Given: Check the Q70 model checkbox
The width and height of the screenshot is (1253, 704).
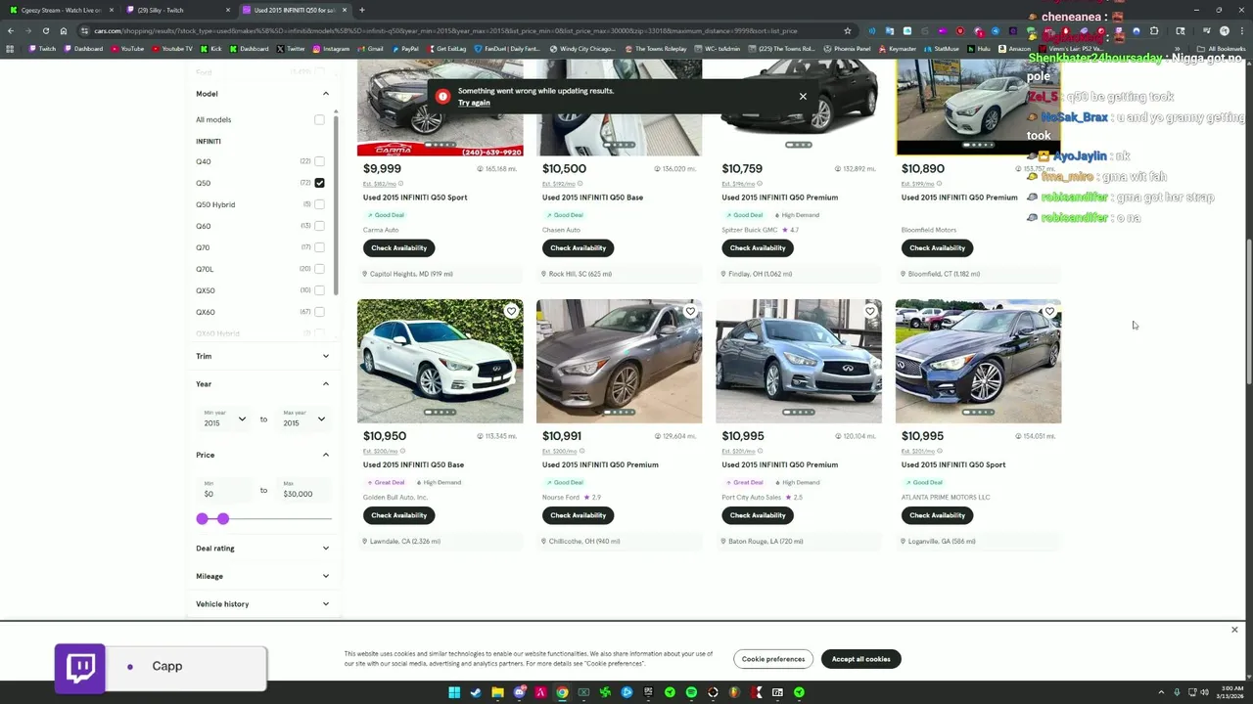Looking at the screenshot, I should (319, 247).
